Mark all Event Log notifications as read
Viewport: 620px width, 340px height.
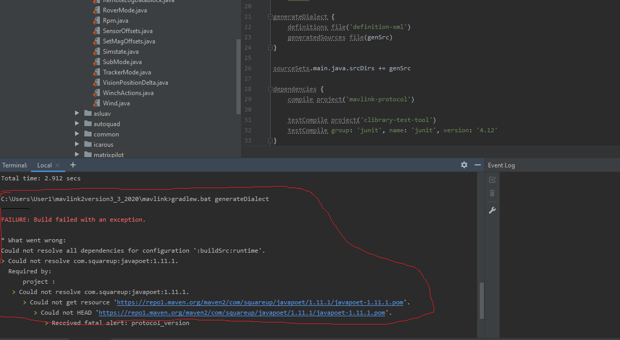click(x=492, y=179)
